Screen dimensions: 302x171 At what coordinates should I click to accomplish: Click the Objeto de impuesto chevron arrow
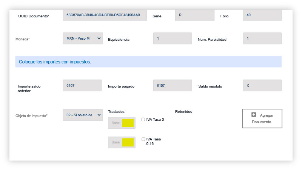[x=99, y=115]
